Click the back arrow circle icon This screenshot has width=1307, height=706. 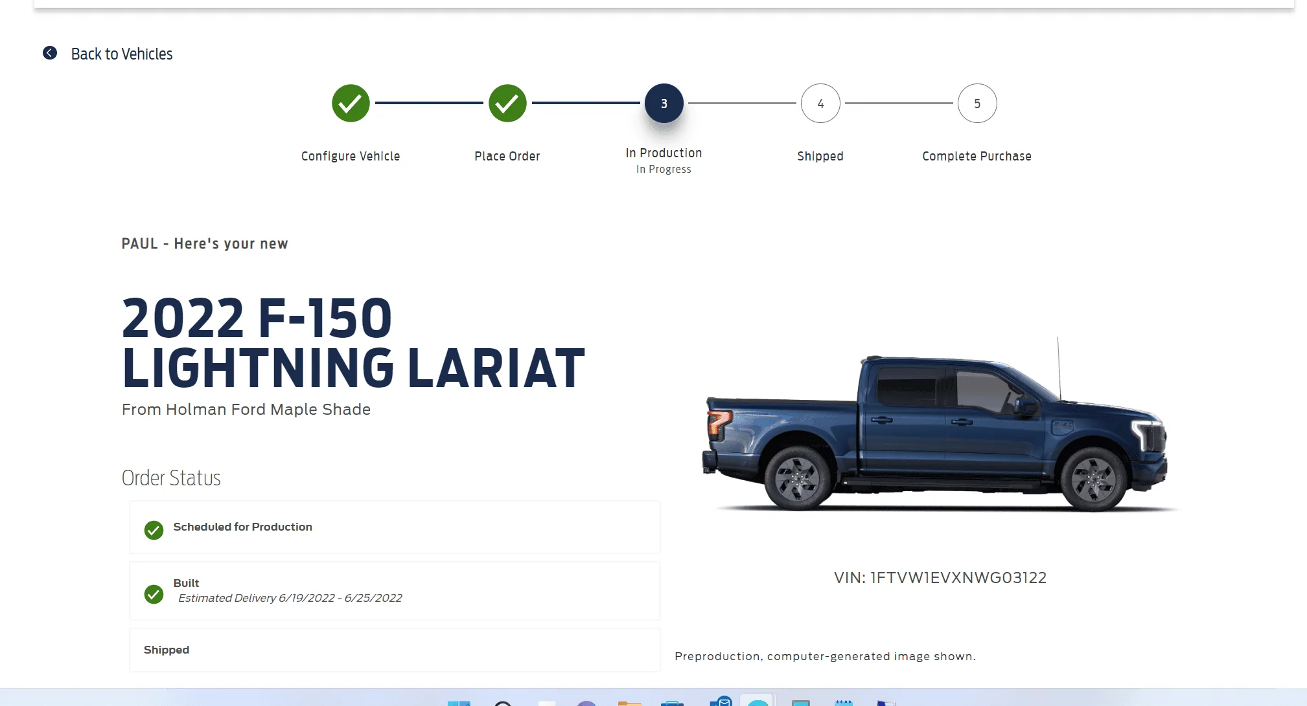coord(50,53)
